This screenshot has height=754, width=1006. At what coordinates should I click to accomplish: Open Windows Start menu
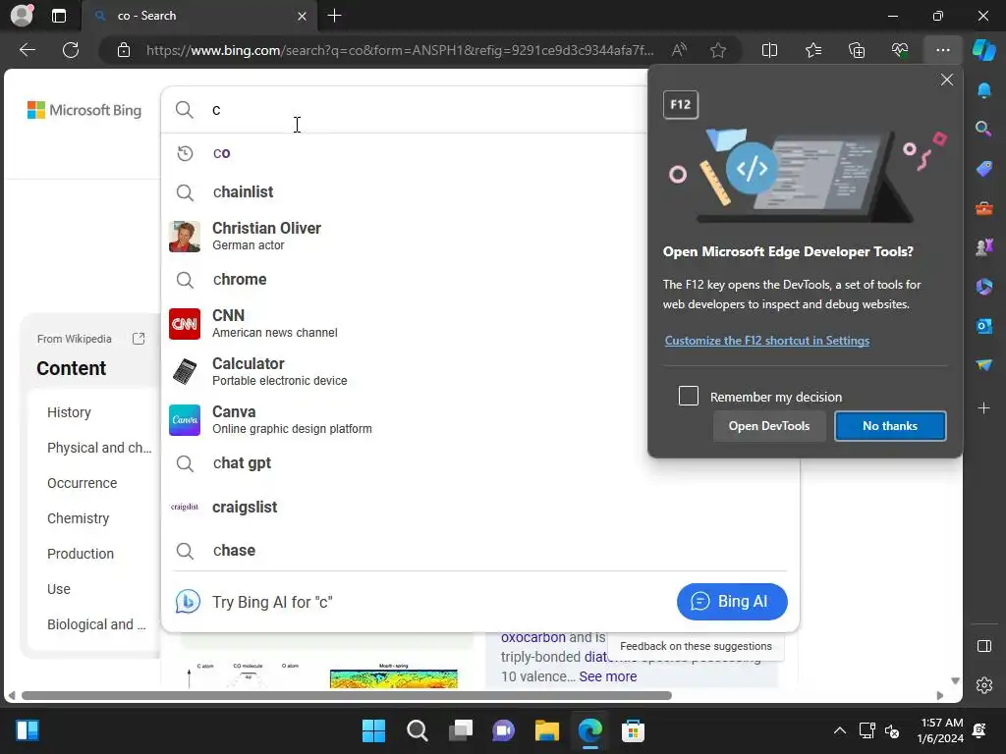click(373, 730)
